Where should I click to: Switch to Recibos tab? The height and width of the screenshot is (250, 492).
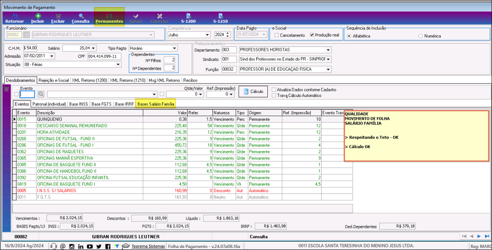pos(190,80)
